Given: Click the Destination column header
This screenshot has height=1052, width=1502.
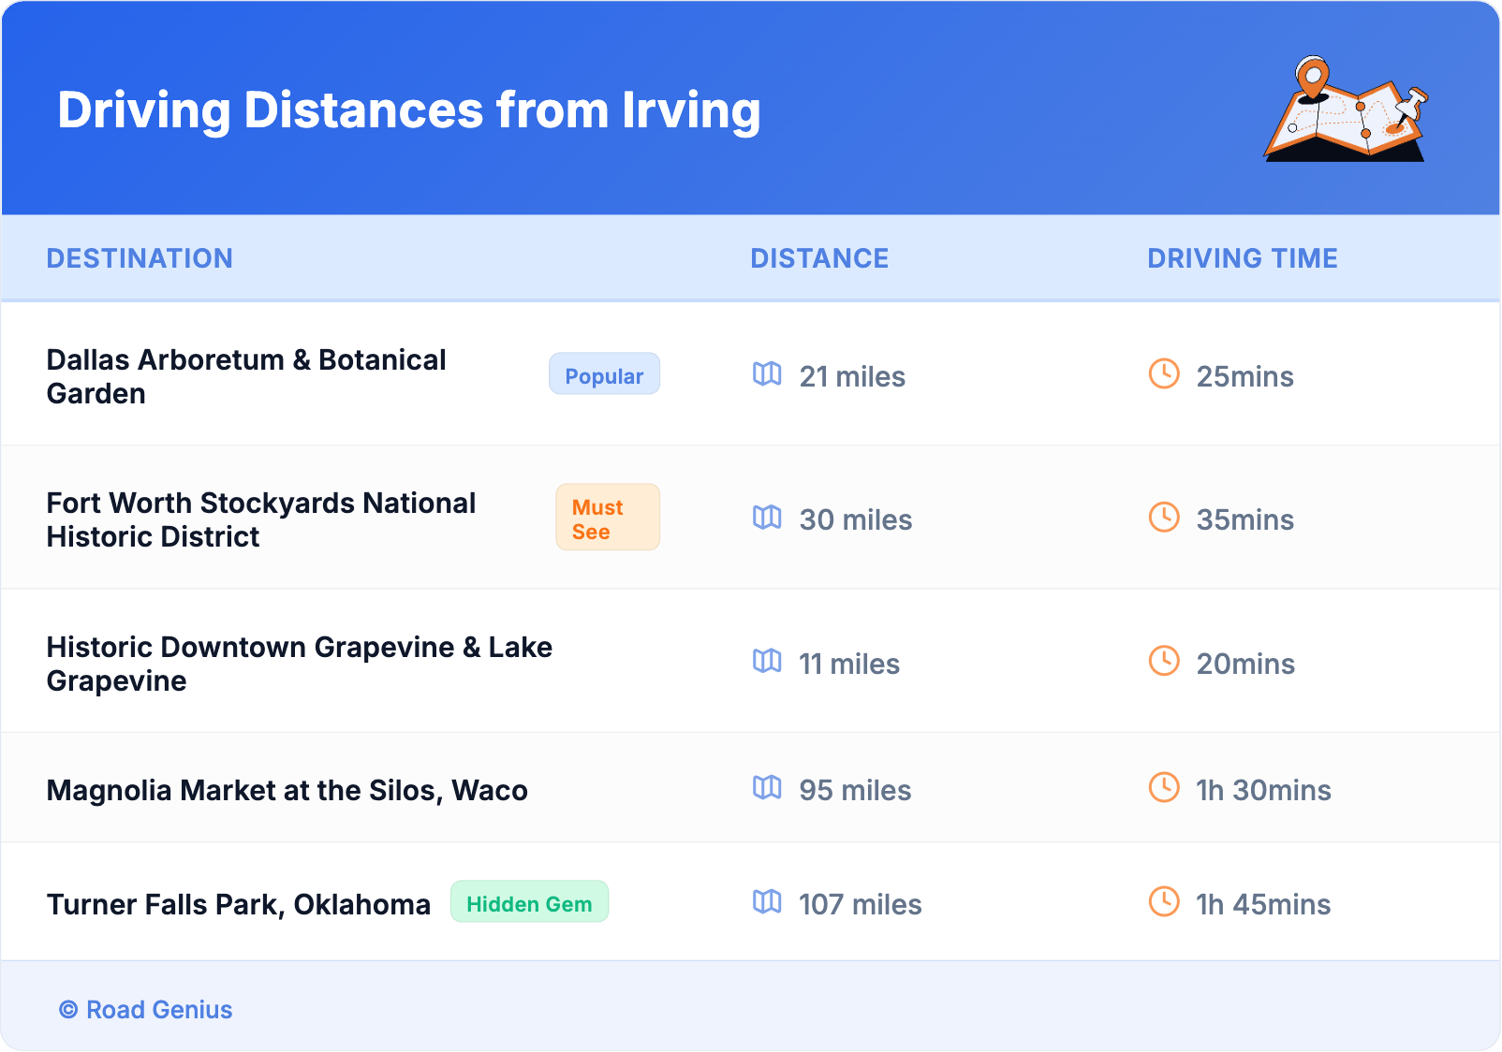Looking at the screenshot, I should click(x=140, y=258).
